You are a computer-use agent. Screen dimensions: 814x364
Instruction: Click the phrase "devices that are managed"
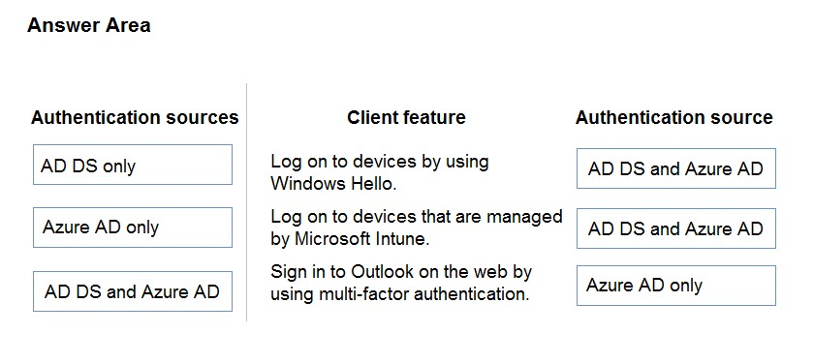(x=457, y=216)
